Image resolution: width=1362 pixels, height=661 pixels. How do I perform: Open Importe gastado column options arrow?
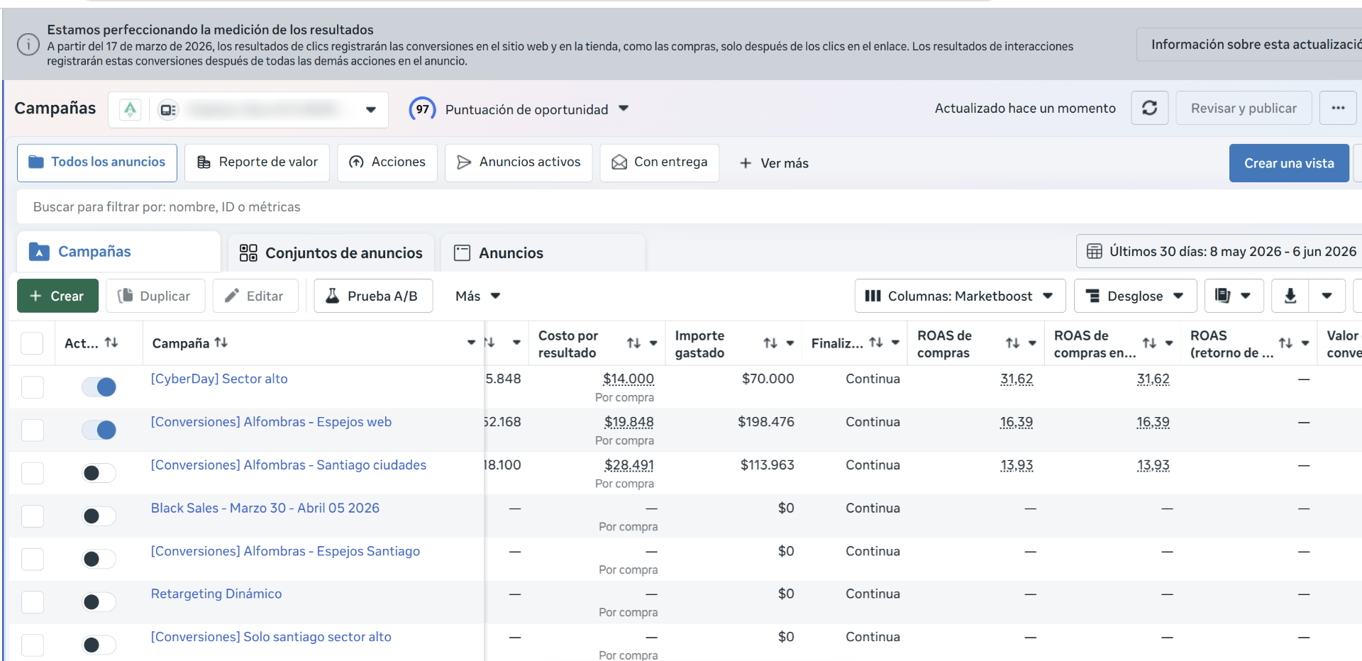pos(790,343)
